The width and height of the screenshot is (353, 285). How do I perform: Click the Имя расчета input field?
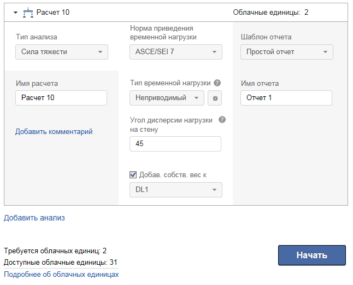(x=61, y=98)
